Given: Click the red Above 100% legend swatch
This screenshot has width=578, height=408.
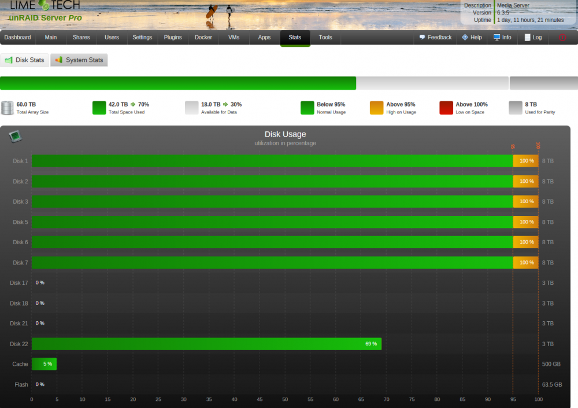Looking at the screenshot, I should [446, 108].
